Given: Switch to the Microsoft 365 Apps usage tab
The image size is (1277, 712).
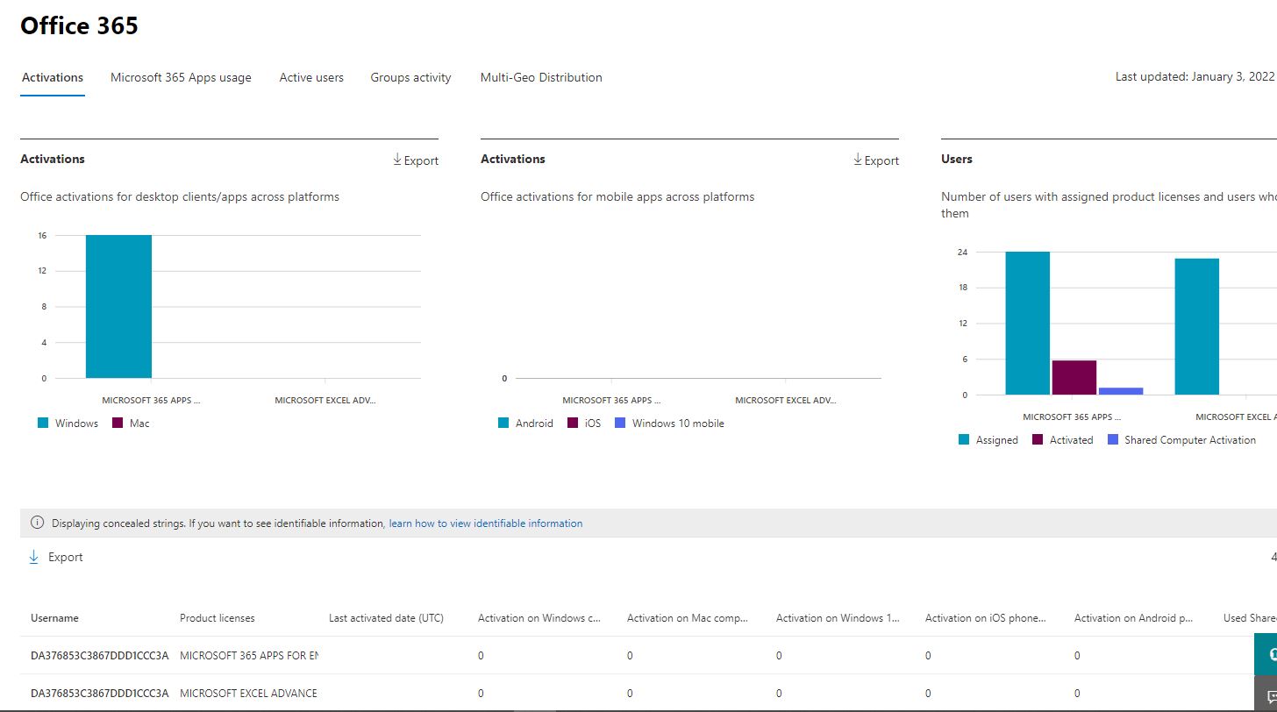Looking at the screenshot, I should tap(181, 77).
